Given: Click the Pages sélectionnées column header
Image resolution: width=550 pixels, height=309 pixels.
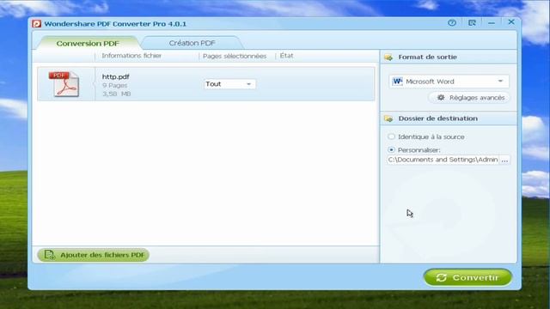Looking at the screenshot, I should [235, 56].
